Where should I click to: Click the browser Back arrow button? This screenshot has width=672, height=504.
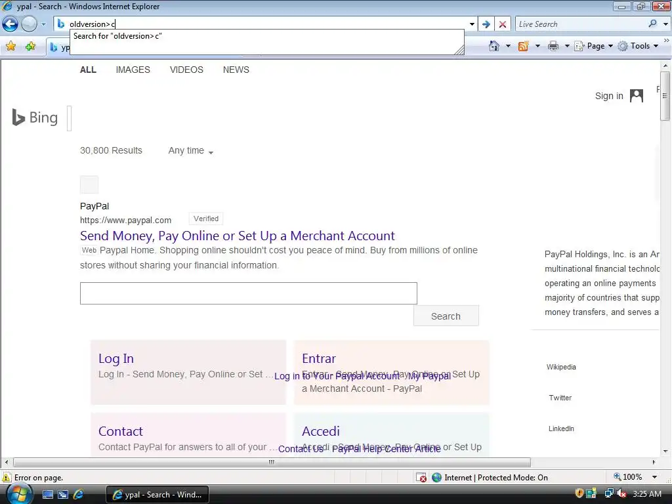pos(10,24)
